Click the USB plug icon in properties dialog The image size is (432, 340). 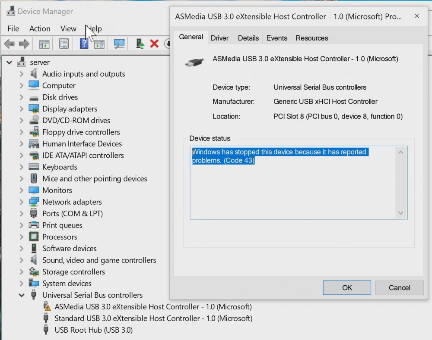(194, 62)
